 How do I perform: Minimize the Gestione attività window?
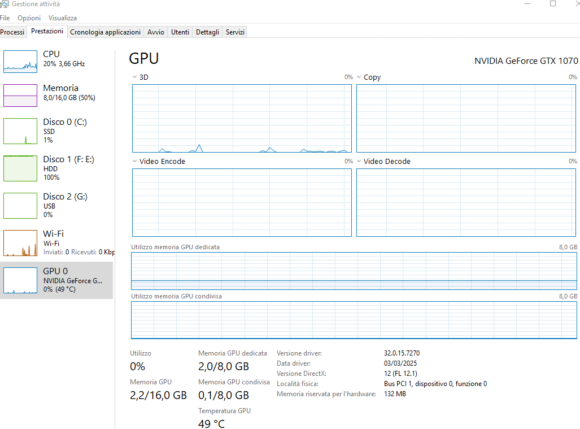(x=527, y=4)
